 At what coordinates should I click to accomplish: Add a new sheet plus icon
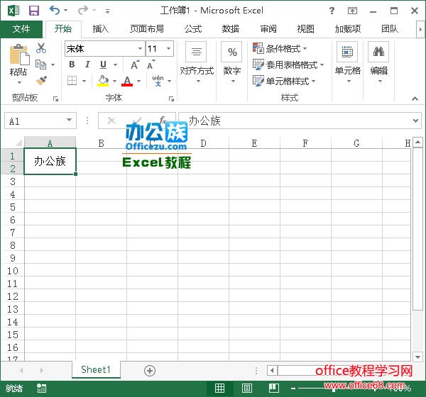point(150,371)
